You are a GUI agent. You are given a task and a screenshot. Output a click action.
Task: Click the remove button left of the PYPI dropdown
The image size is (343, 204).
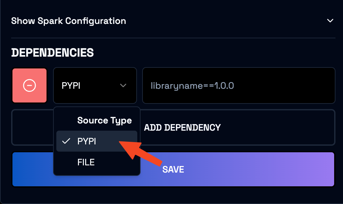pos(29,85)
